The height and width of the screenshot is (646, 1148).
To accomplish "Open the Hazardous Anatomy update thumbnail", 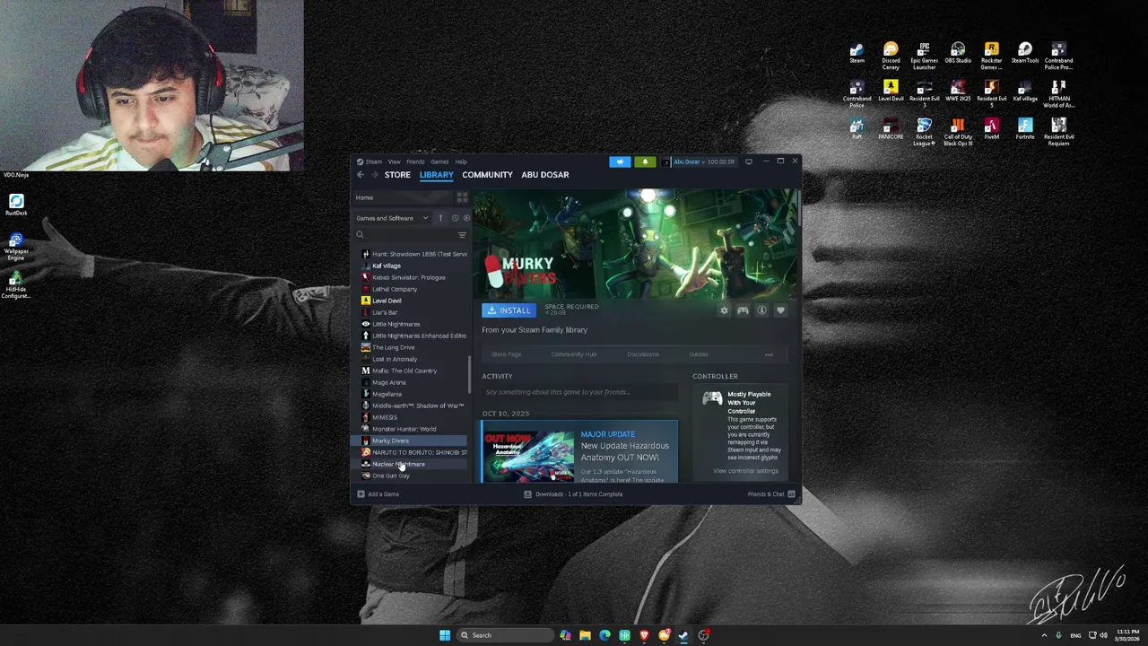I will (x=529, y=456).
